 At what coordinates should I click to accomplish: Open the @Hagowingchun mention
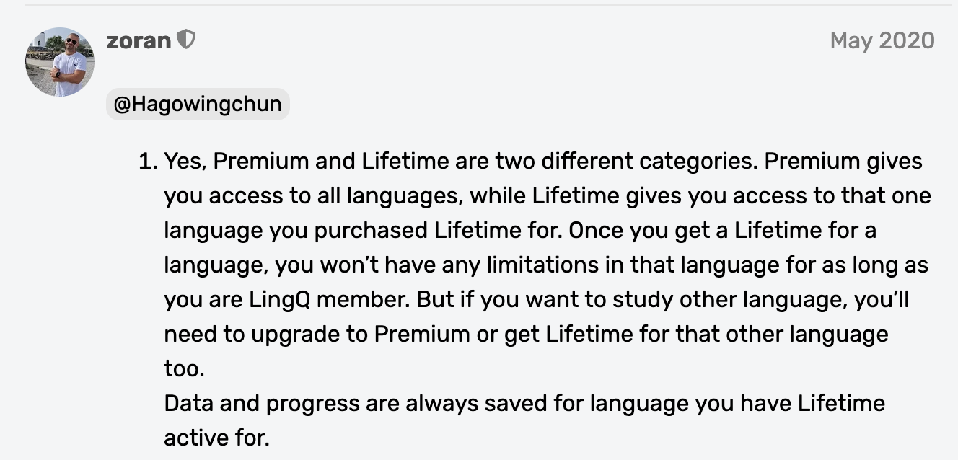198,104
